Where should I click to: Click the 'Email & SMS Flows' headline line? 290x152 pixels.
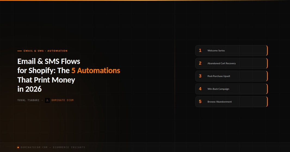point(49,61)
